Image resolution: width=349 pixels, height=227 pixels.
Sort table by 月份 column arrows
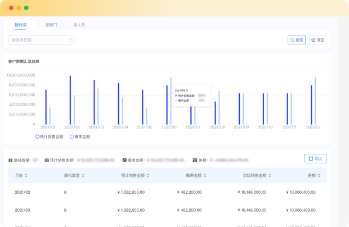click(26, 176)
